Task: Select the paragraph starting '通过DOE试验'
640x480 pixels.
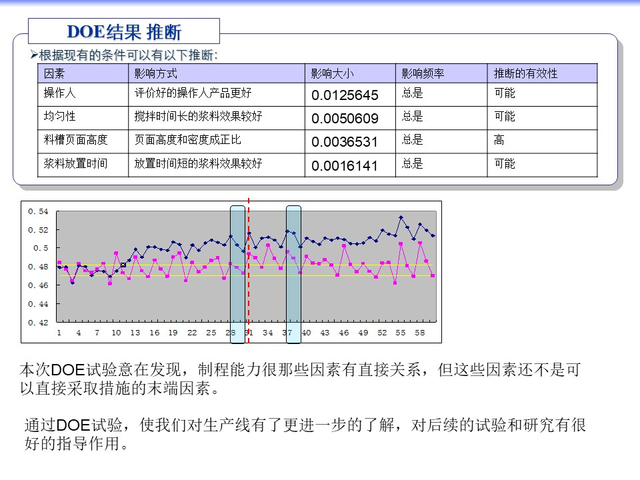Action: coord(305,434)
